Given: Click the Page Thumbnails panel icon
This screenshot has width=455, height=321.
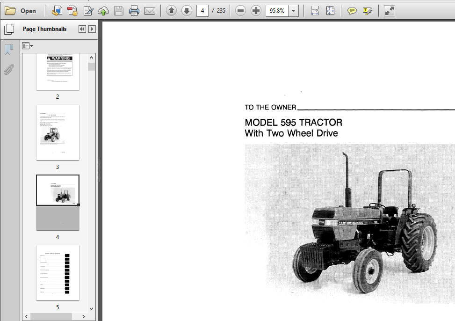Looking at the screenshot, I should (x=9, y=29).
